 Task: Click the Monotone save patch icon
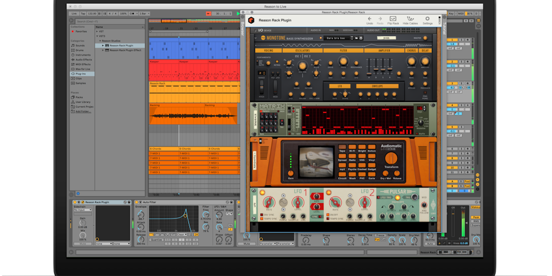361,38
